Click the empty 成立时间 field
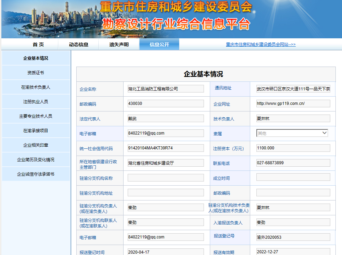The image size is (342, 255). pos(293,177)
